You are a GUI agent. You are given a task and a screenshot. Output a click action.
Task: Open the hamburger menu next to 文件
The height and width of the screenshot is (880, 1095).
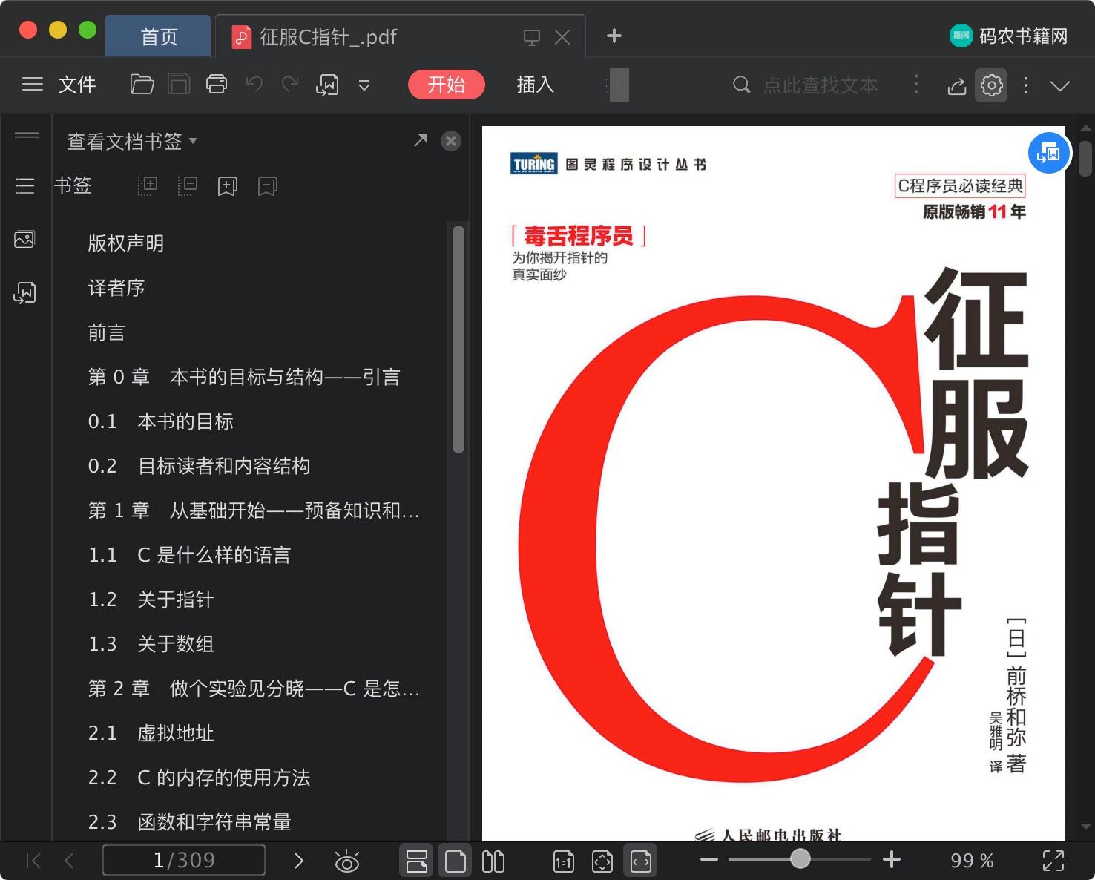33,85
